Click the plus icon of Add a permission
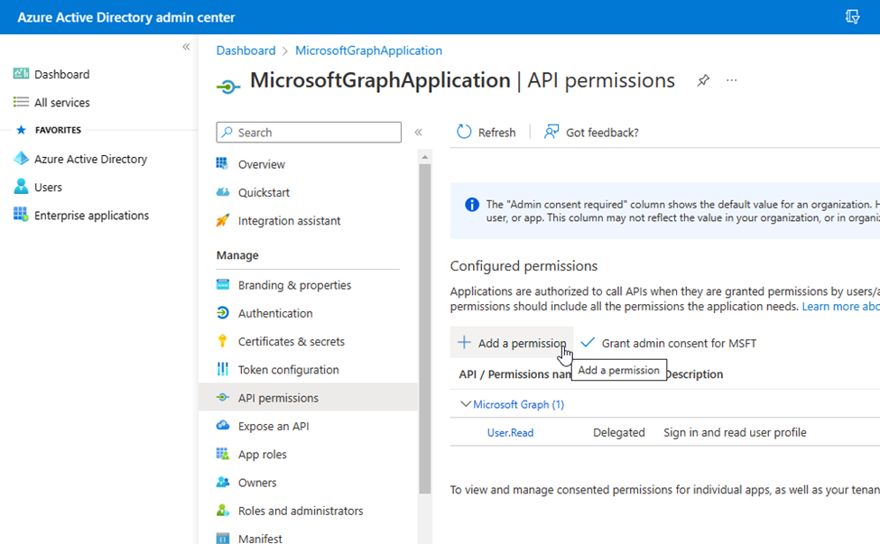This screenshot has width=880, height=544. pos(464,342)
